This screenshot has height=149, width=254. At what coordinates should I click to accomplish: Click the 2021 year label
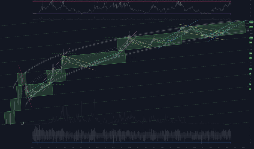pyautogui.click(x=178, y=147)
